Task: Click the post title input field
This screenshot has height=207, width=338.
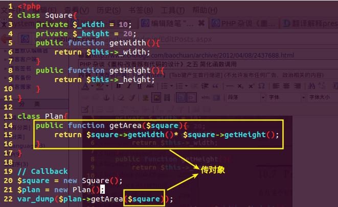Action: tap(208, 64)
